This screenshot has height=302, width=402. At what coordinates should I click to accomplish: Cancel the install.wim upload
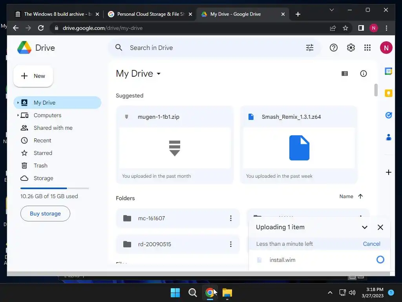point(371,244)
